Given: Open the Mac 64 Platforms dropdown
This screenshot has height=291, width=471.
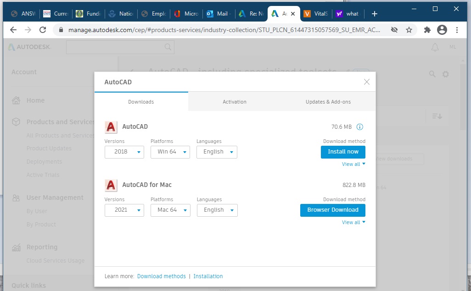Looking at the screenshot, I should (170, 210).
